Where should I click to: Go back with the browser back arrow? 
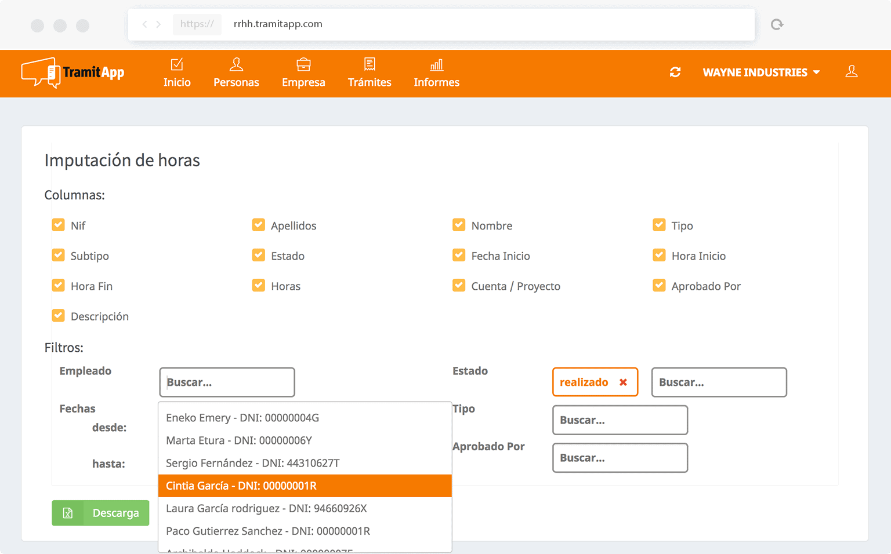point(144,24)
